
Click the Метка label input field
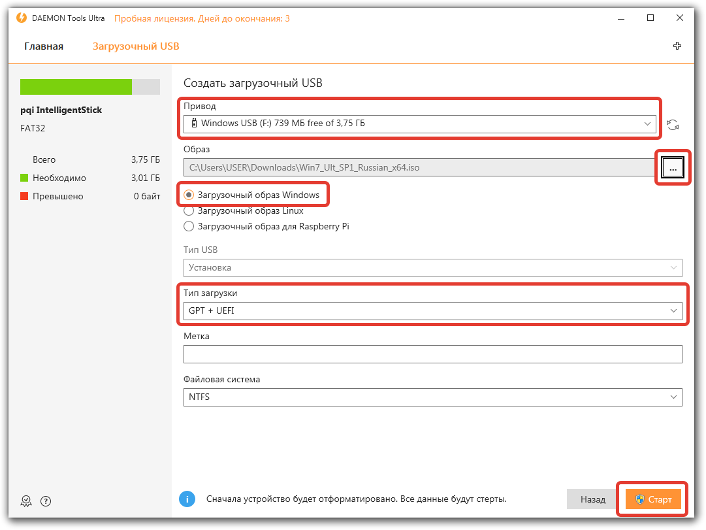point(432,354)
